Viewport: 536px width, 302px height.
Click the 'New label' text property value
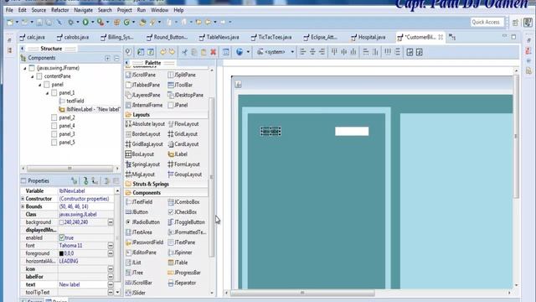[x=70, y=284]
